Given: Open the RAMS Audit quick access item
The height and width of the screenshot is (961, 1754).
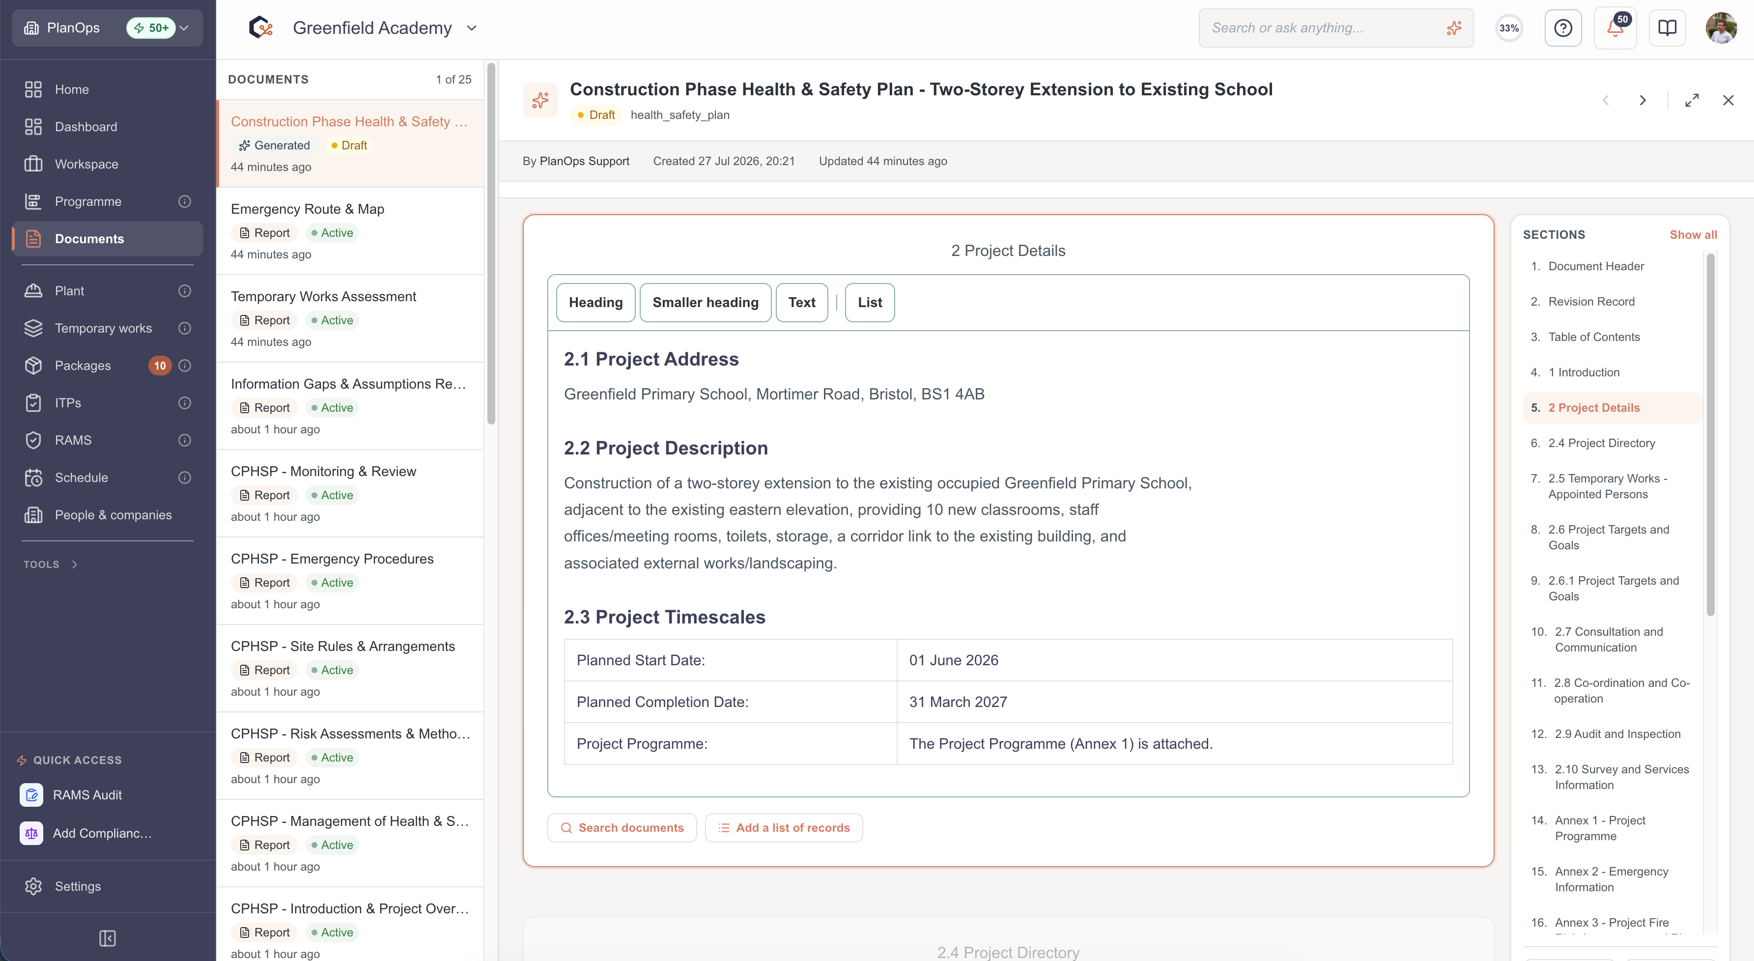Looking at the screenshot, I should point(108,795).
